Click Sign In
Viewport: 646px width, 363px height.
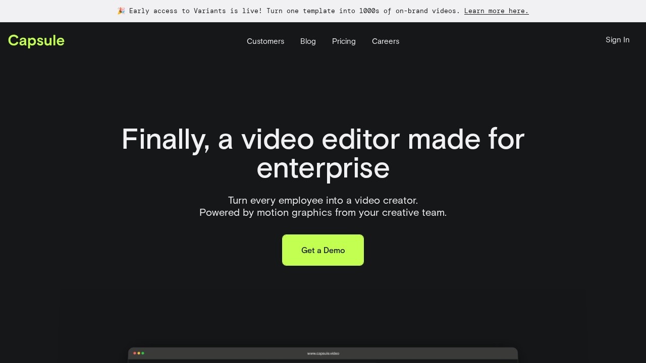click(617, 40)
